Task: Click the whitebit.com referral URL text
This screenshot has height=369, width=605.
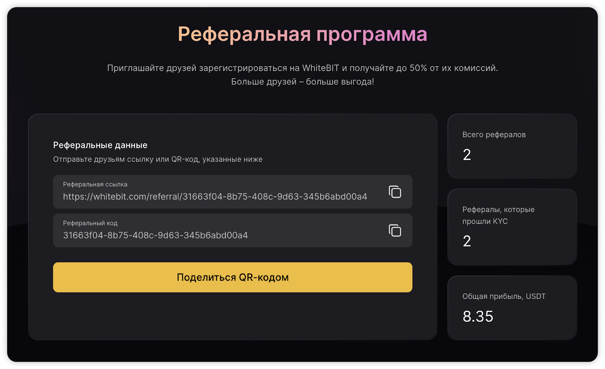Action: pos(215,197)
